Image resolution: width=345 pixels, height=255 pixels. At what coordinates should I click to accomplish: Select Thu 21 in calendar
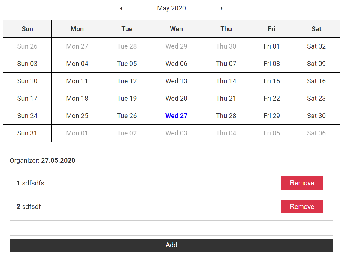point(226,99)
